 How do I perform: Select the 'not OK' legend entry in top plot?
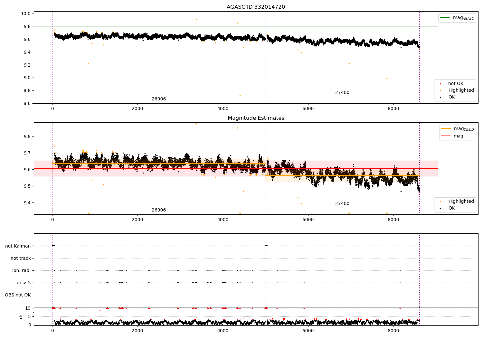(x=456, y=84)
